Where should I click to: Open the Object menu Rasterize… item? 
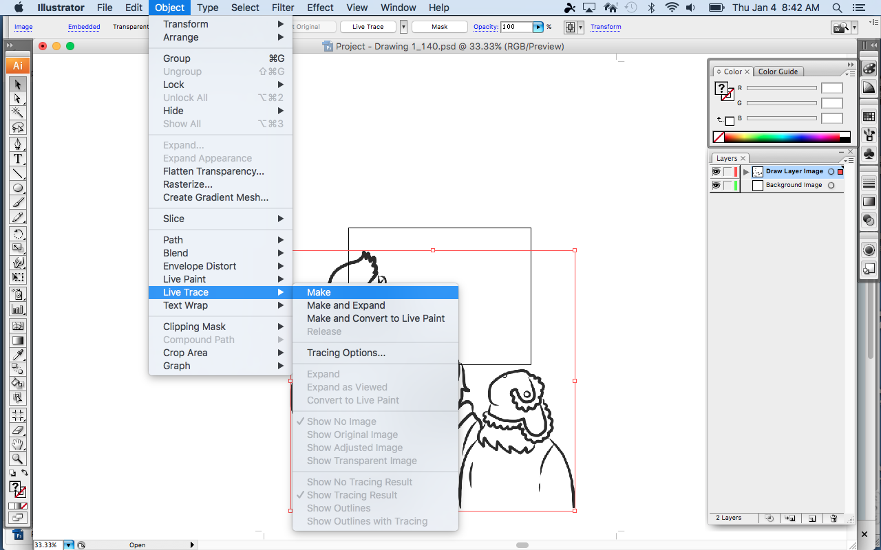(221, 184)
